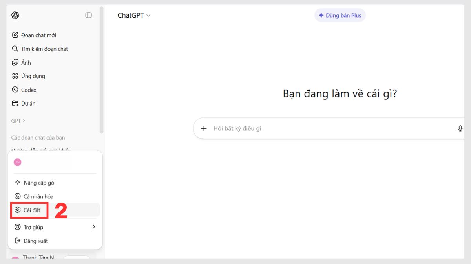Collapse the sidebar with the panel toggle
Image resolution: width=471 pixels, height=264 pixels.
pyautogui.click(x=88, y=14)
